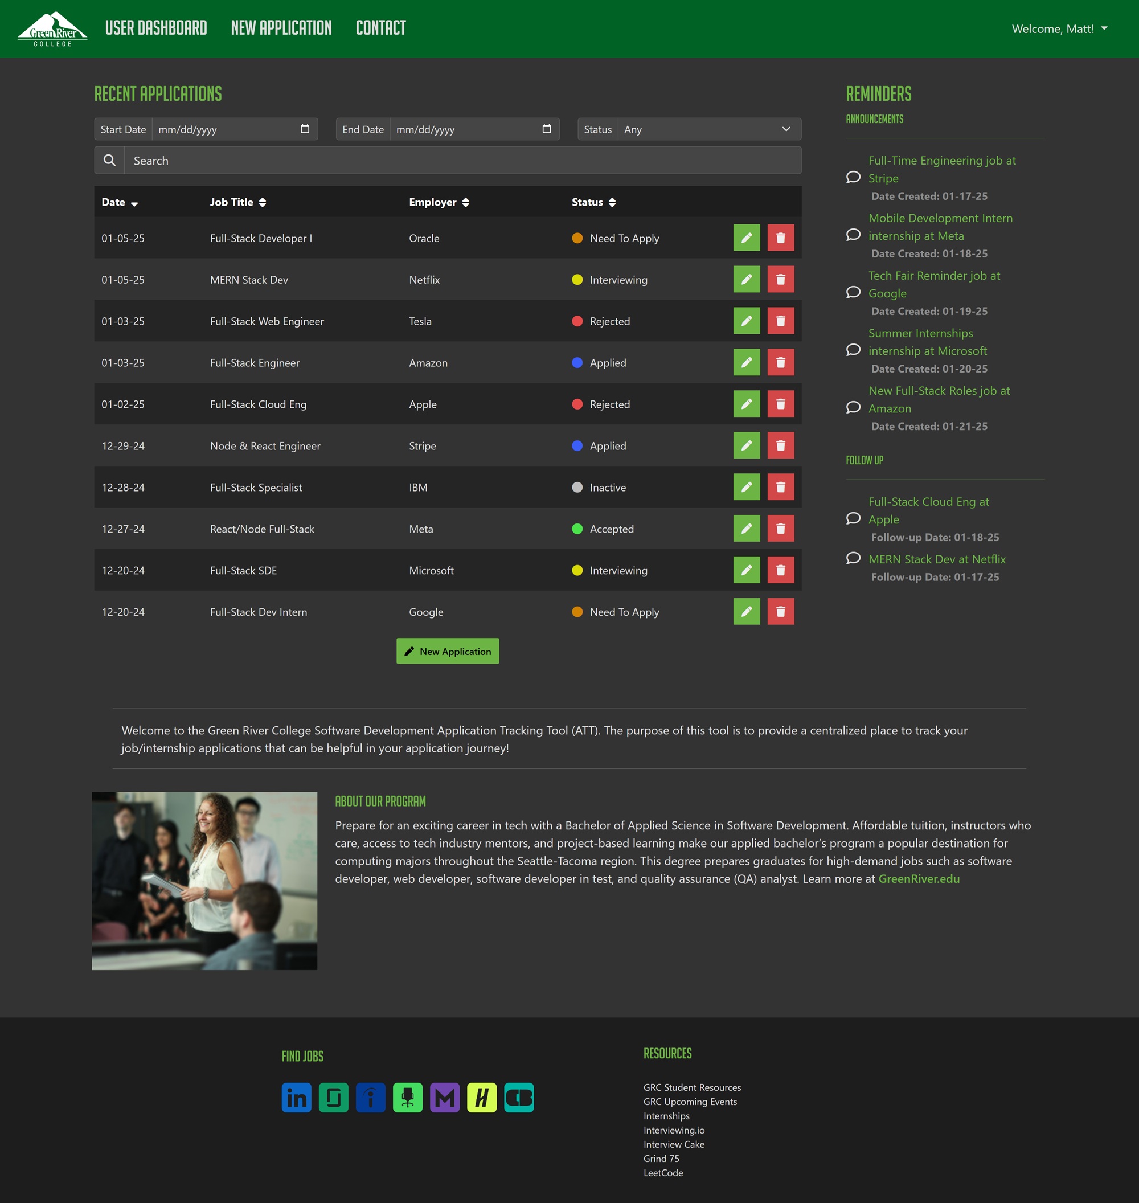Open New Full-Stack Roles at Amazon announcement
Viewport: 1139px width, 1203px height.
[939, 400]
